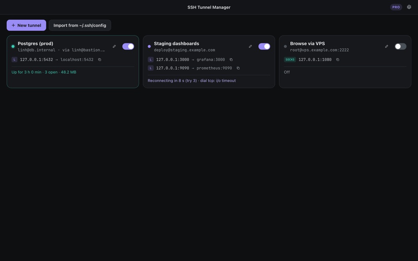Click the deploy@staging.example.com host line
This screenshot has width=418, height=261.
pos(184,50)
